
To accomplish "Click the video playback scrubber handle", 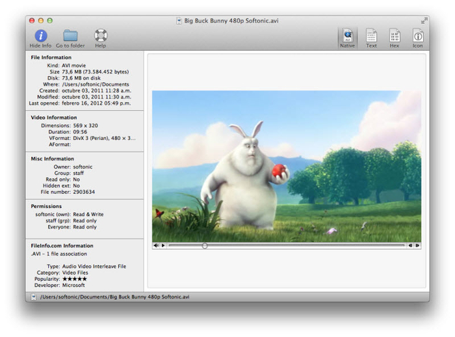I will click(x=205, y=246).
